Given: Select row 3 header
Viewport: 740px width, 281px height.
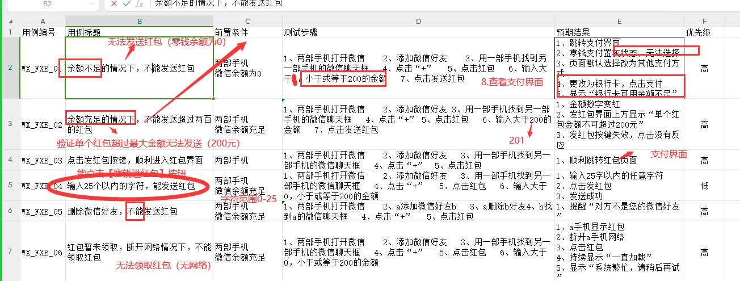Looking at the screenshot, I should coord(10,124).
